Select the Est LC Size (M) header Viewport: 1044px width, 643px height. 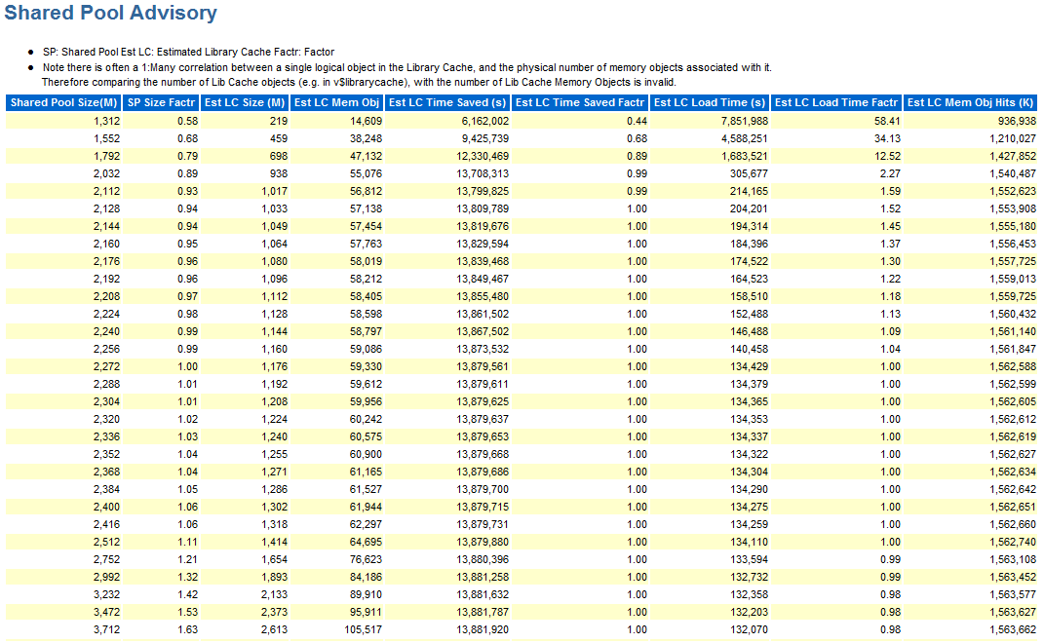(x=245, y=103)
